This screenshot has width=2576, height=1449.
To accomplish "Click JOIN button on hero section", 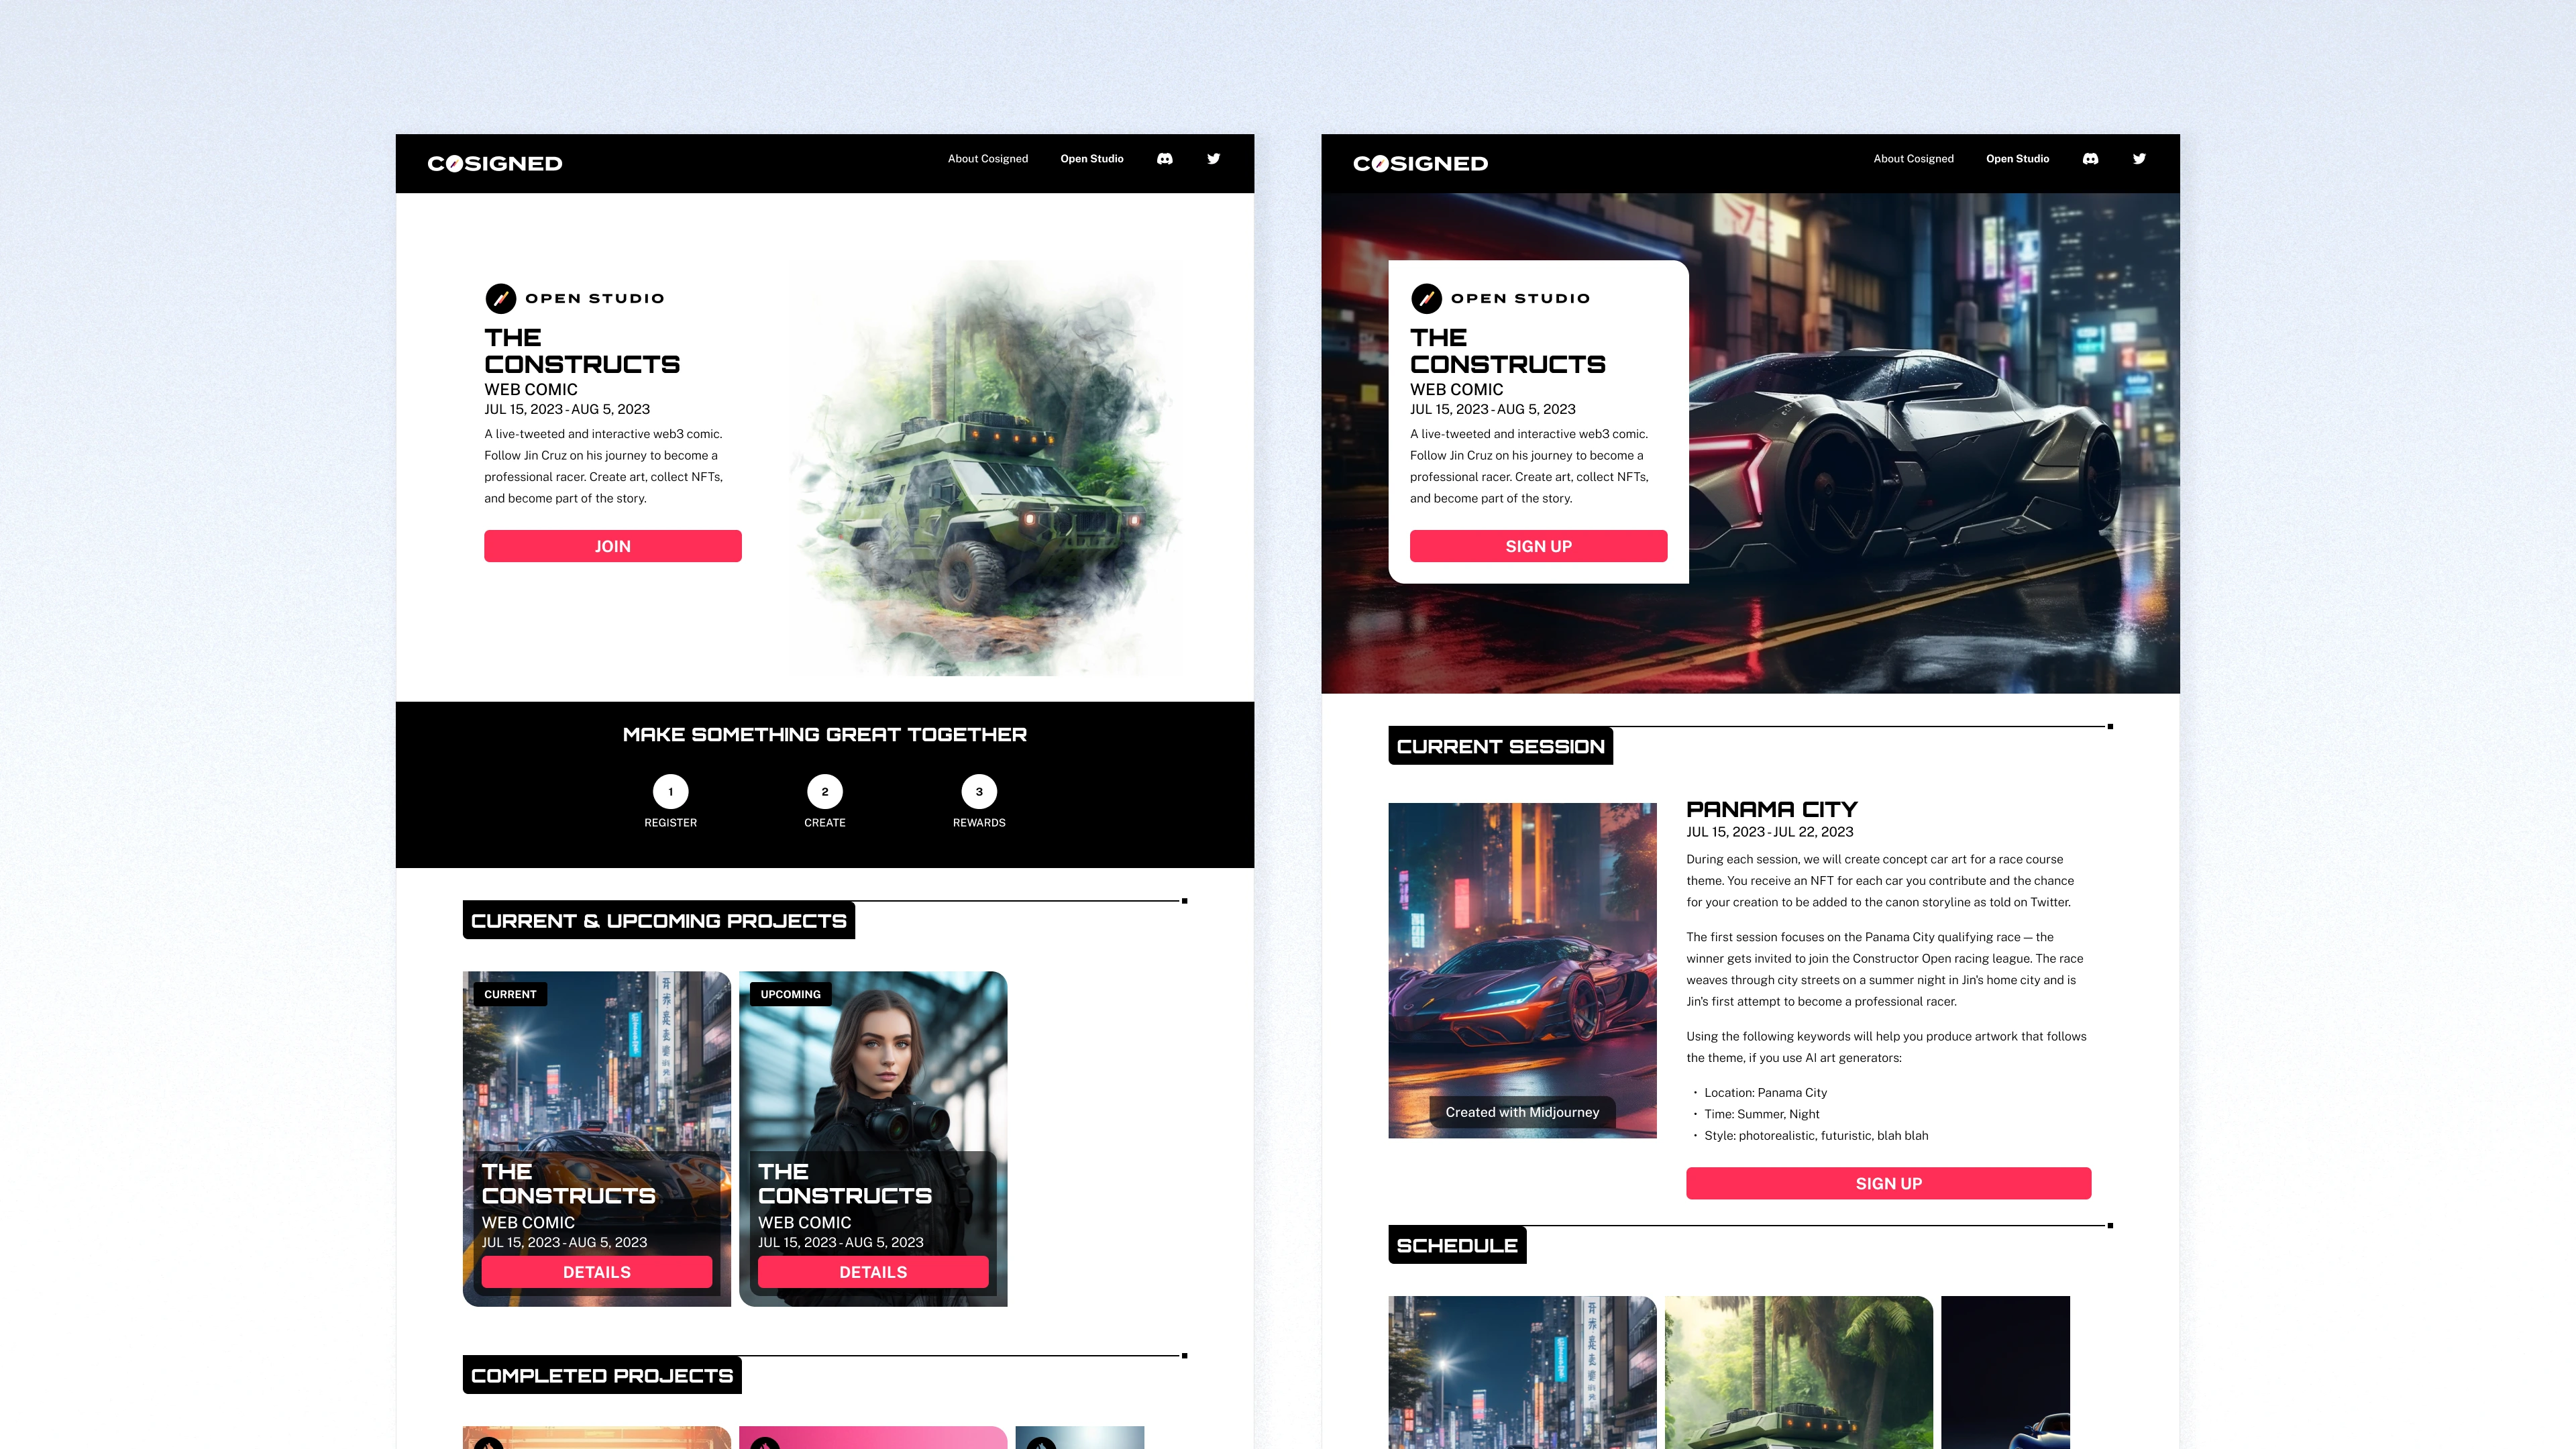I will 612,545.
